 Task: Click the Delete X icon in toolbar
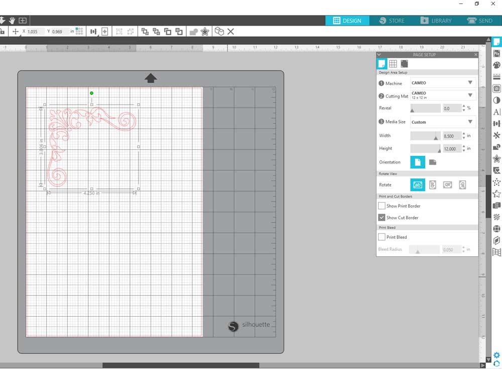click(x=230, y=31)
